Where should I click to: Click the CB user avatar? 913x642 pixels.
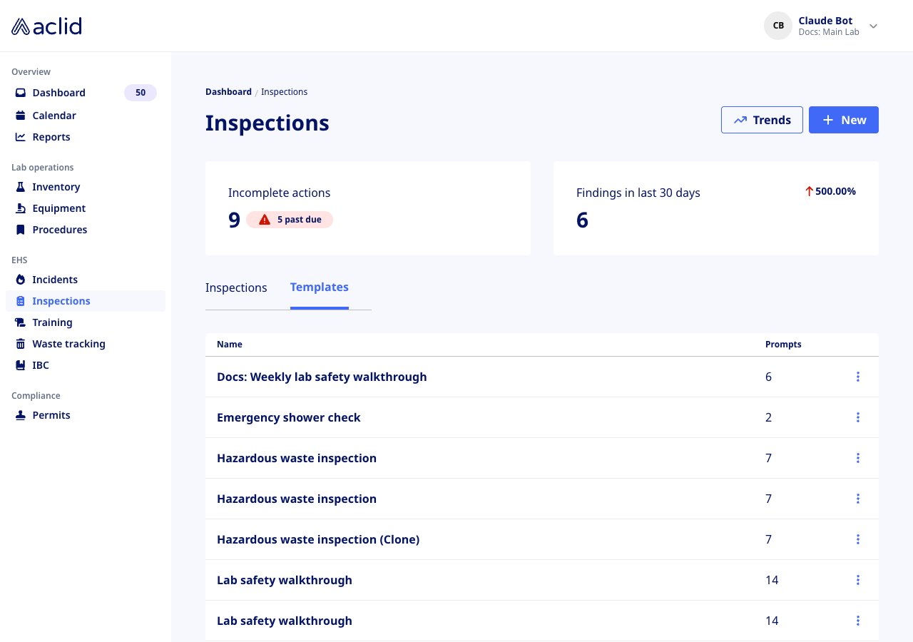[x=778, y=26]
